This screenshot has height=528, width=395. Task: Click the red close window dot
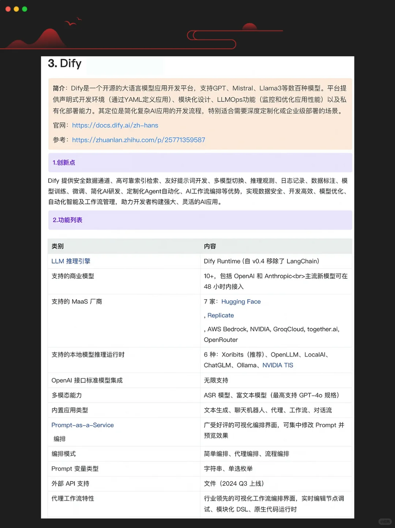click(x=8, y=9)
